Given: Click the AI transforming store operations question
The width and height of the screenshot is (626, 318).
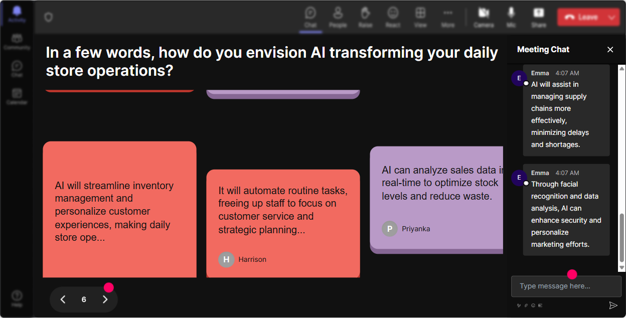Looking at the screenshot, I should 271,61.
